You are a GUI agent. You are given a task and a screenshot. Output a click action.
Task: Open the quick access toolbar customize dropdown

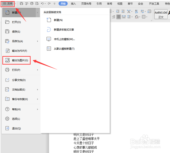[54, 4]
